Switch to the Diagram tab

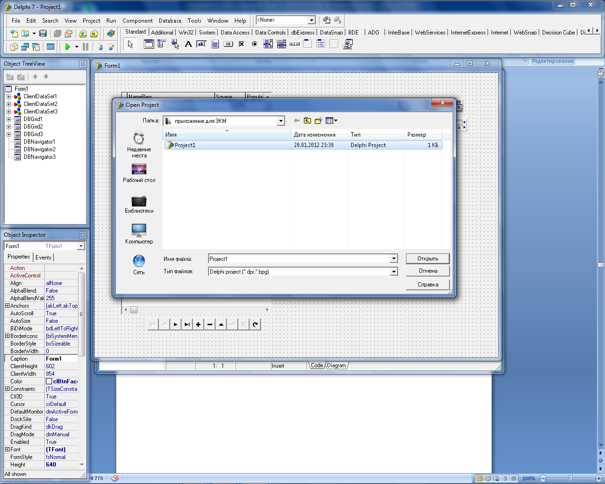(x=336, y=365)
